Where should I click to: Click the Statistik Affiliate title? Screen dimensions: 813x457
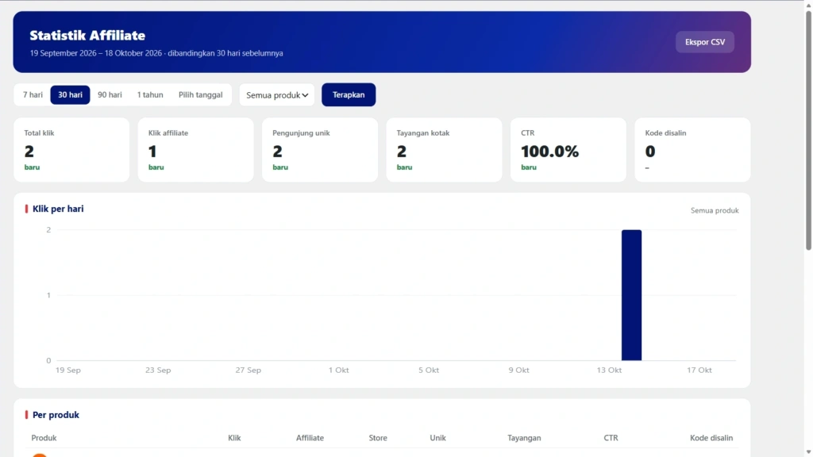pyautogui.click(x=87, y=35)
